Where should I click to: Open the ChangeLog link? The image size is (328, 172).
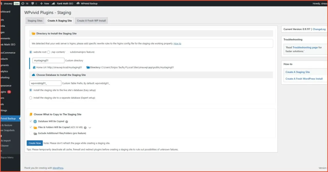[x=319, y=29]
